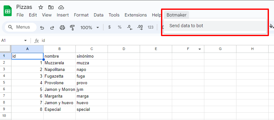The image size is (274, 120).
Task: Check cloud save status icon
Action: pyautogui.click(x=61, y=7)
